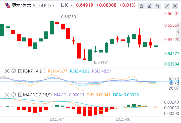Open RSI indicator settings gear
Viewport: 181px width, 123px height.
pos(14,71)
